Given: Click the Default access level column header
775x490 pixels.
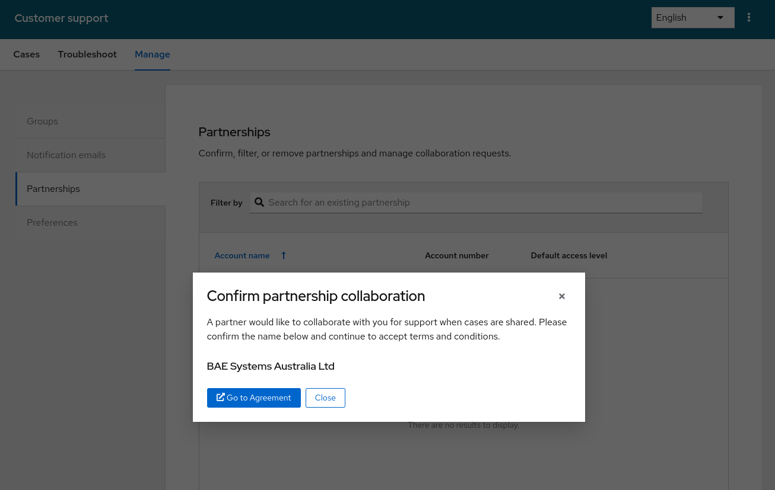Looking at the screenshot, I should (x=569, y=255).
